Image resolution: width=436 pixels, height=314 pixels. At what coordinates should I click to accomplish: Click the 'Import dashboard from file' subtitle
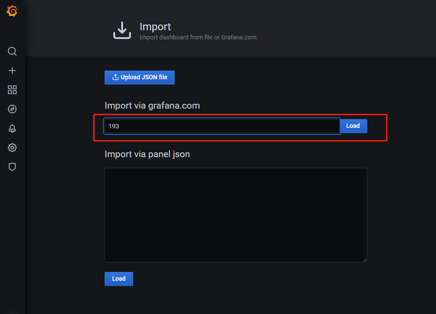[198, 38]
